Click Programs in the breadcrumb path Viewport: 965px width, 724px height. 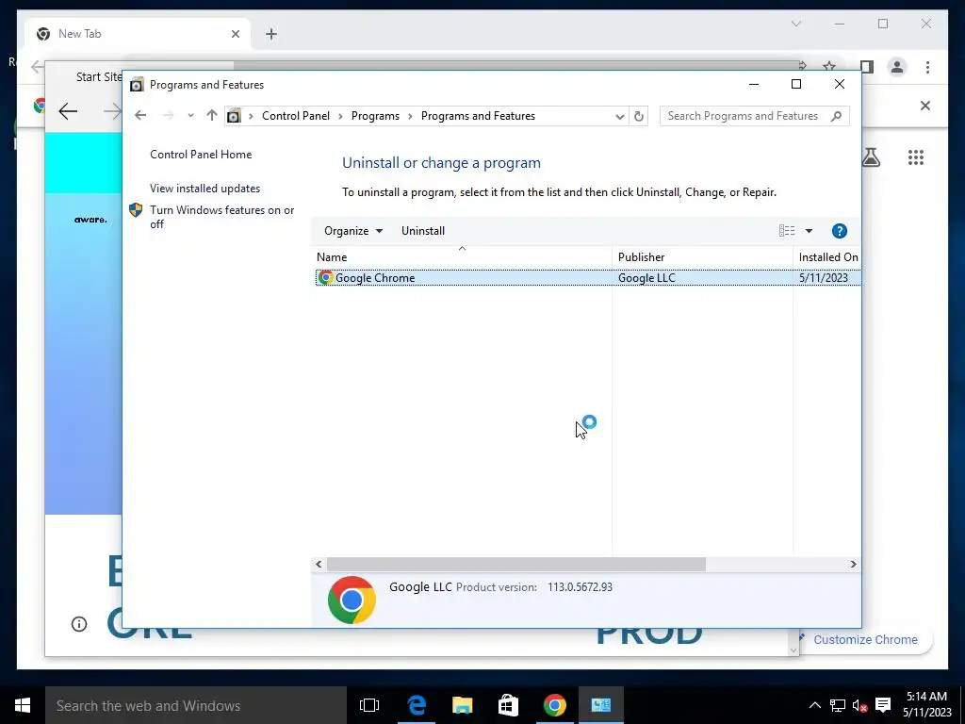[375, 116]
